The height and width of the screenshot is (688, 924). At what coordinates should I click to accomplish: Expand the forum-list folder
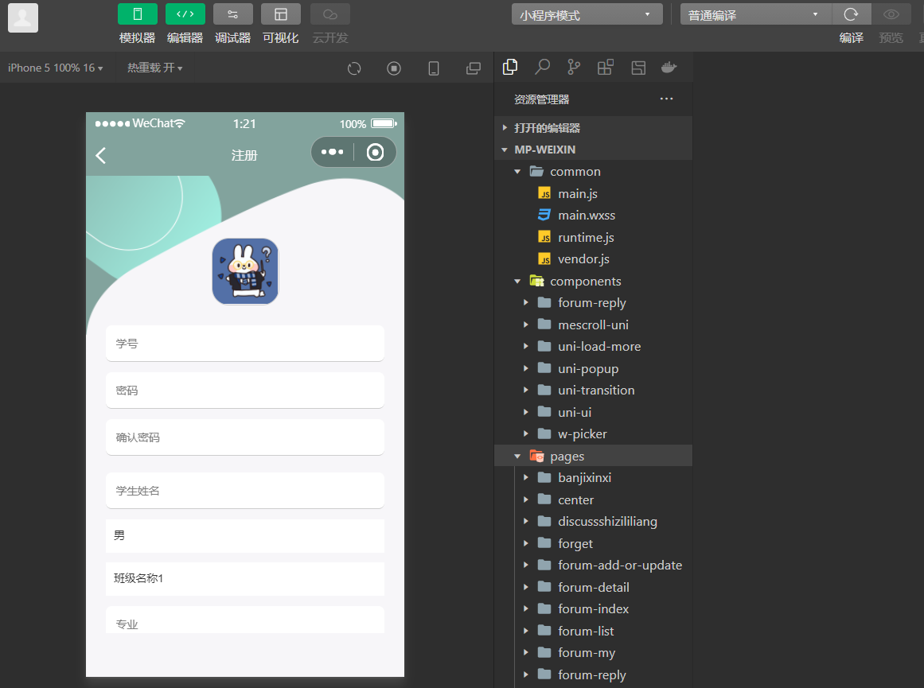[594, 631]
